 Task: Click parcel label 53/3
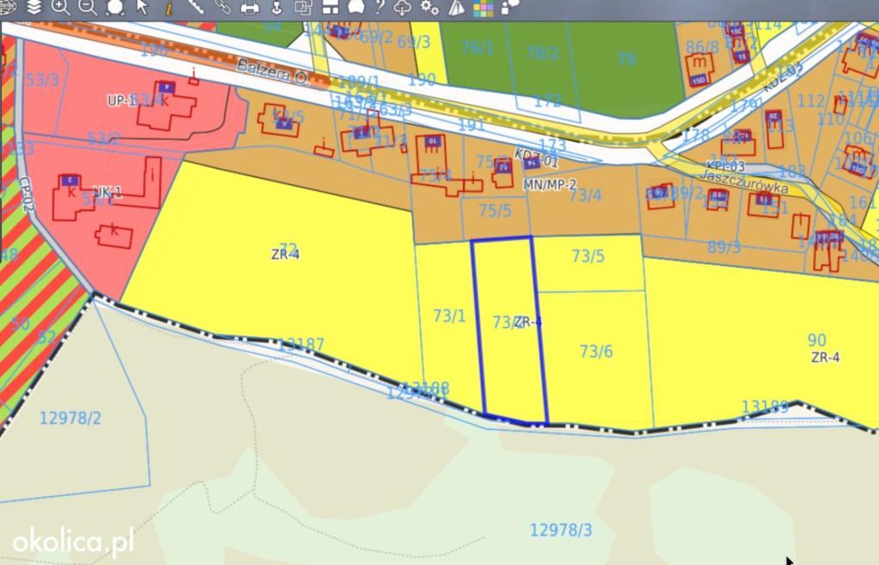(42, 80)
